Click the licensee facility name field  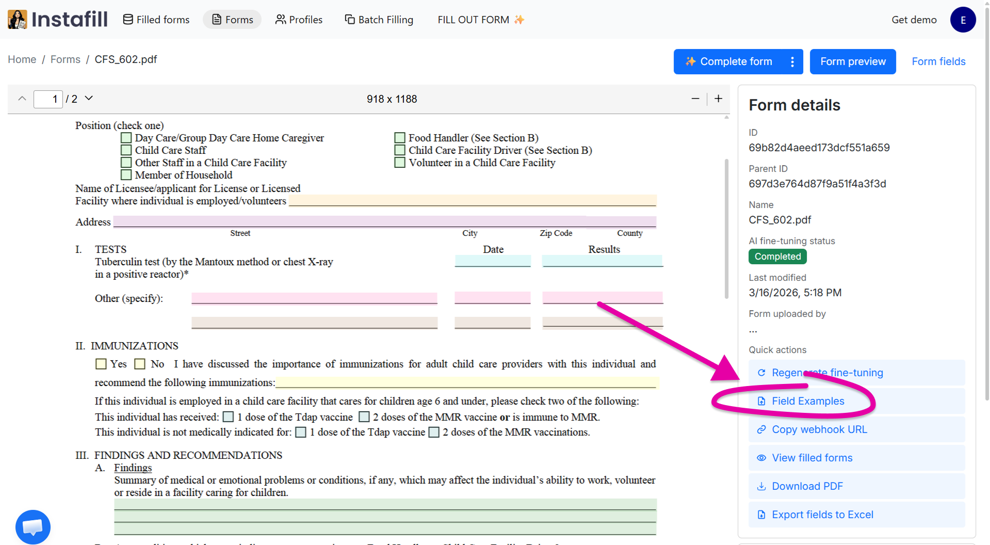[473, 200]
